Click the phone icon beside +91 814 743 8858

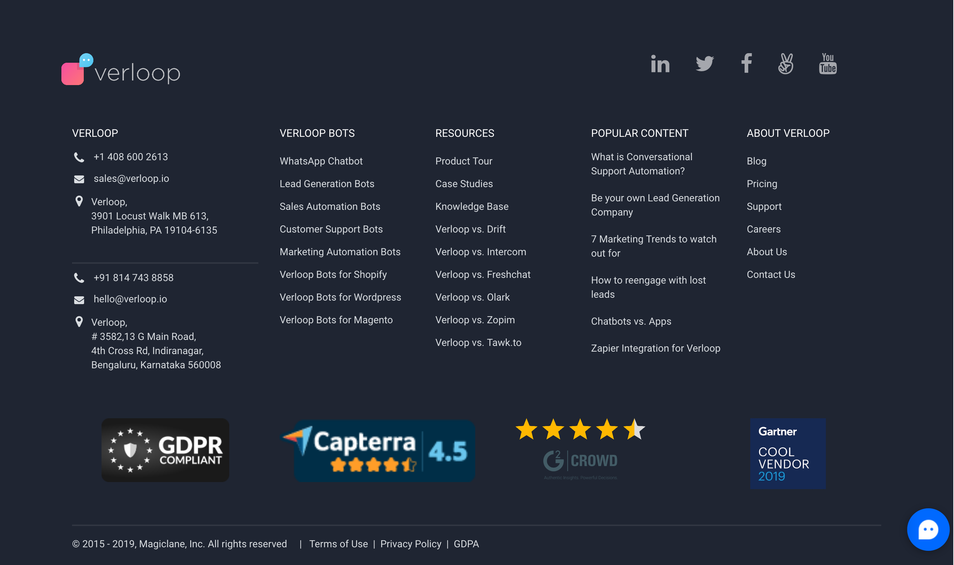point(79,278)
